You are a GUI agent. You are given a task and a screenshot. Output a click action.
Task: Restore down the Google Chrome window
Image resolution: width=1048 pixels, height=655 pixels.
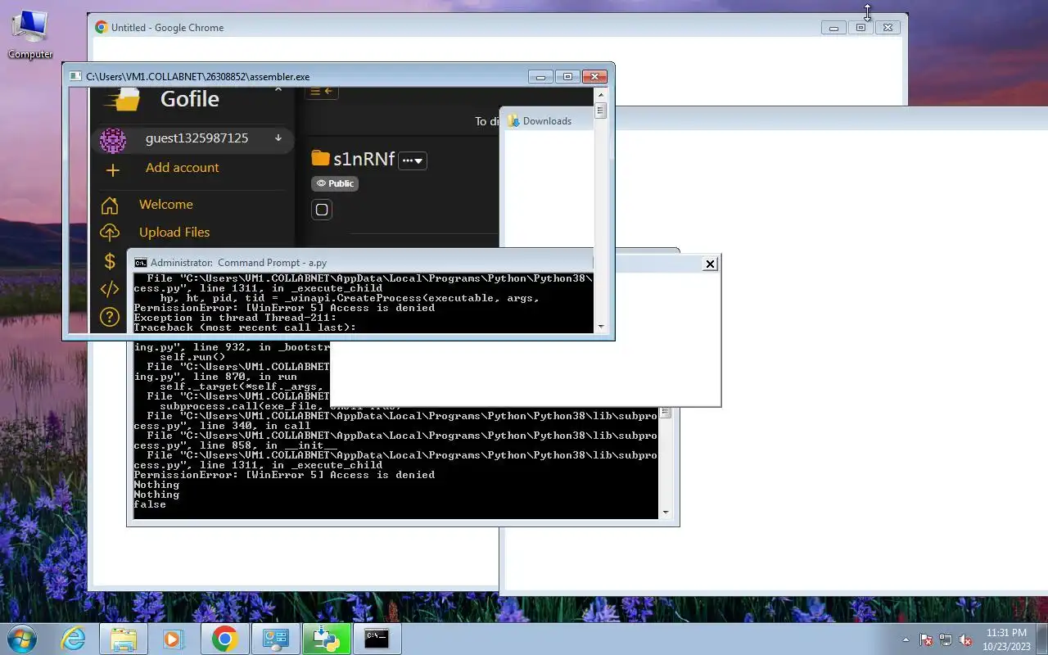pyautogui.click(x=861, y=28)
